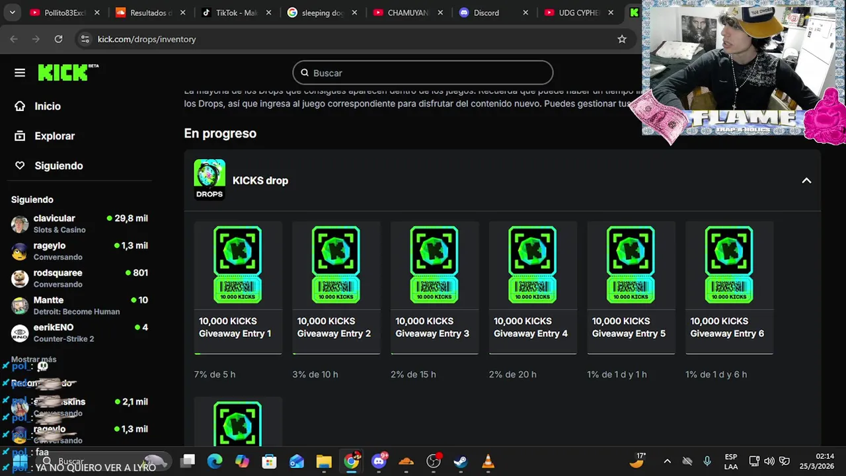Click the '1% de 1 d y 6 h' text
The width and height of the screenshot is (846, 476).
click(x=716, y=374)
